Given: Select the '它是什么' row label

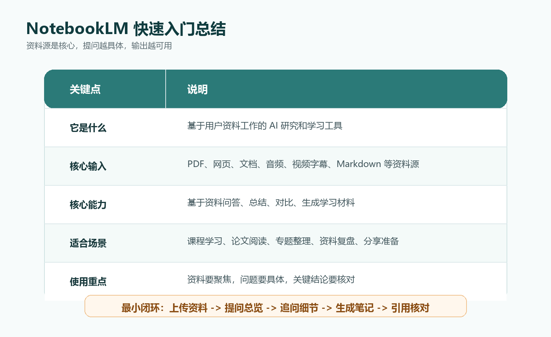Looking at the screenshot, I should (88, 128).
